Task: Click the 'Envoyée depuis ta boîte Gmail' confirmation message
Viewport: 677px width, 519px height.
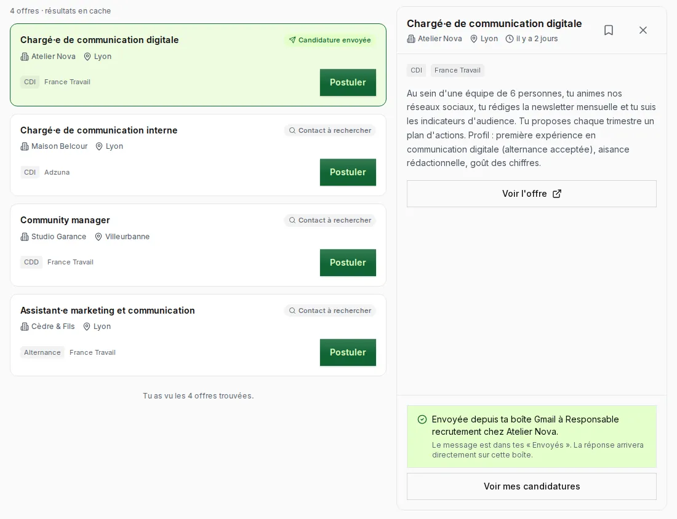Action: tap(525, 426)
